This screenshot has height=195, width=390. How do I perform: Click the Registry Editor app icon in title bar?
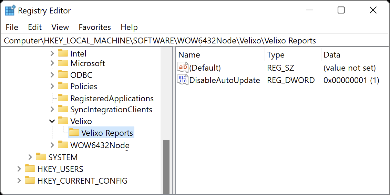pos(10,10)
